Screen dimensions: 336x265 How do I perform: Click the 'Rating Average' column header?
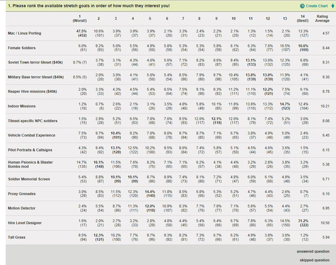tap(322, 19)
